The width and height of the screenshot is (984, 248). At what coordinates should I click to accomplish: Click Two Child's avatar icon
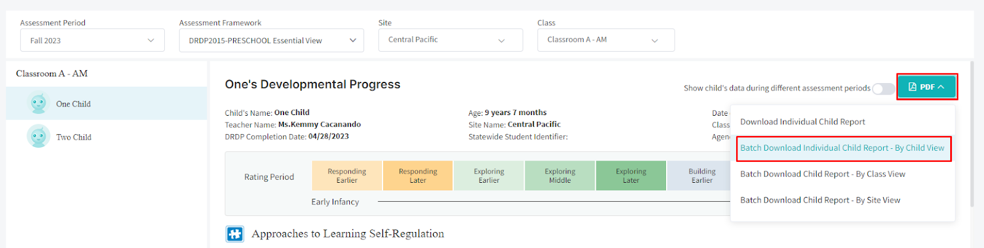[x=39, y=137]
